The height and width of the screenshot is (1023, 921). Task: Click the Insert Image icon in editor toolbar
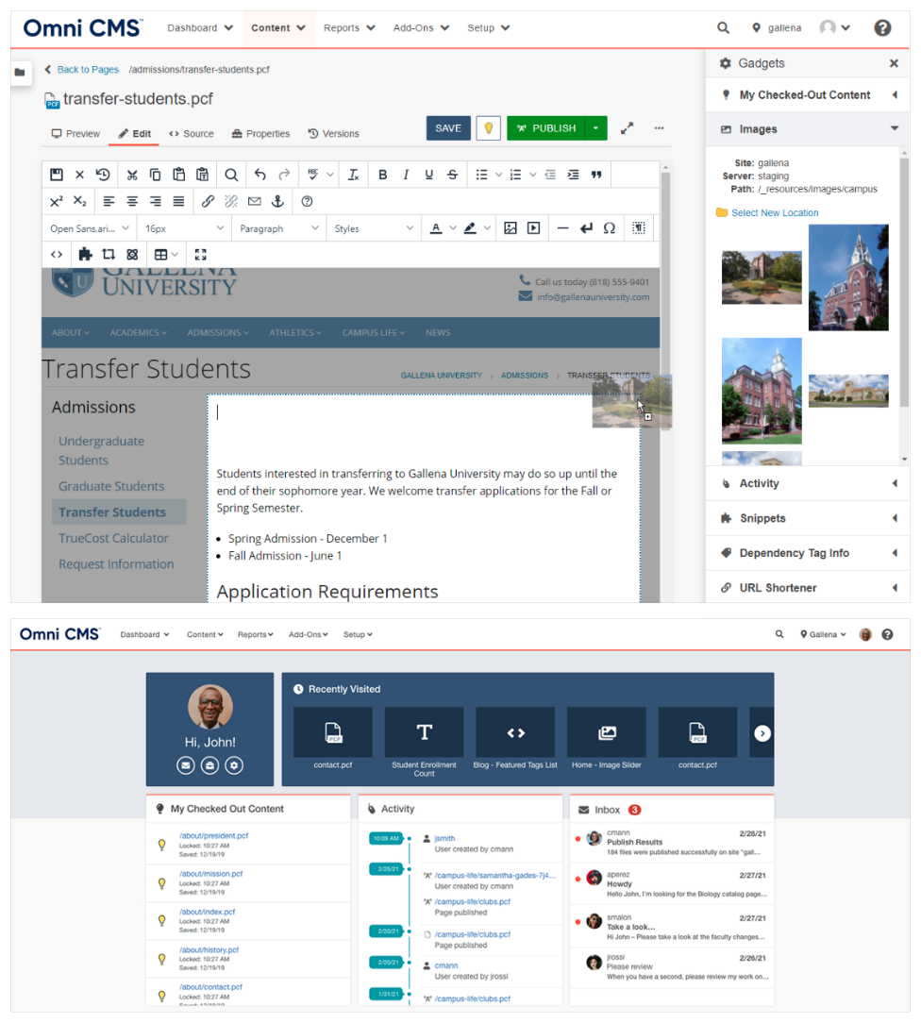pos(511,228)
